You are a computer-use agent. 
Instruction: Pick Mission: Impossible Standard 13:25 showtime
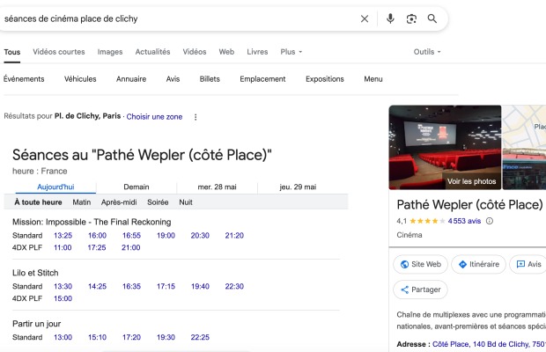[63, 236]
